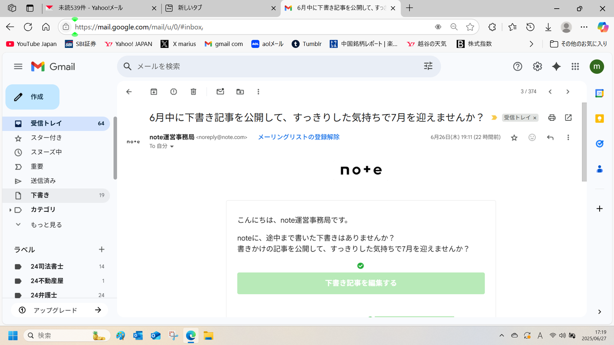Add page to favorites star icon
The height and width of the screenshot is (345, 614).
point(470,27)
